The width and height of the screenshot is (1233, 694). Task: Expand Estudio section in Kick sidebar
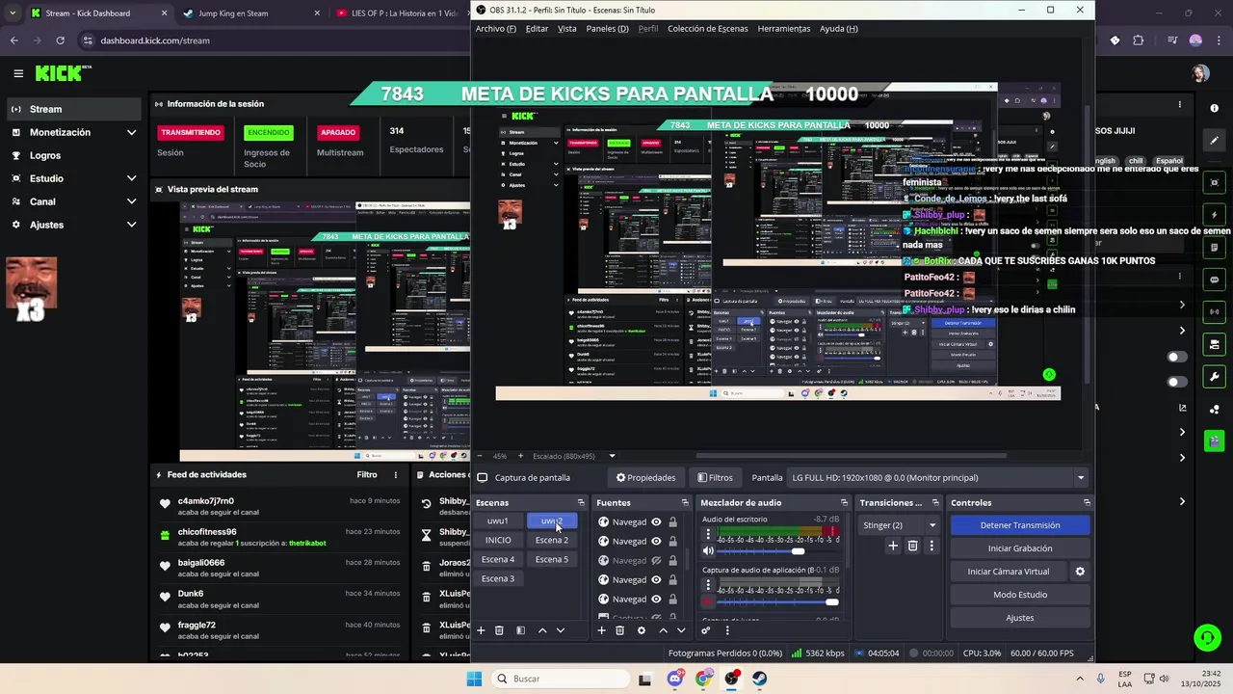point(131,178)
